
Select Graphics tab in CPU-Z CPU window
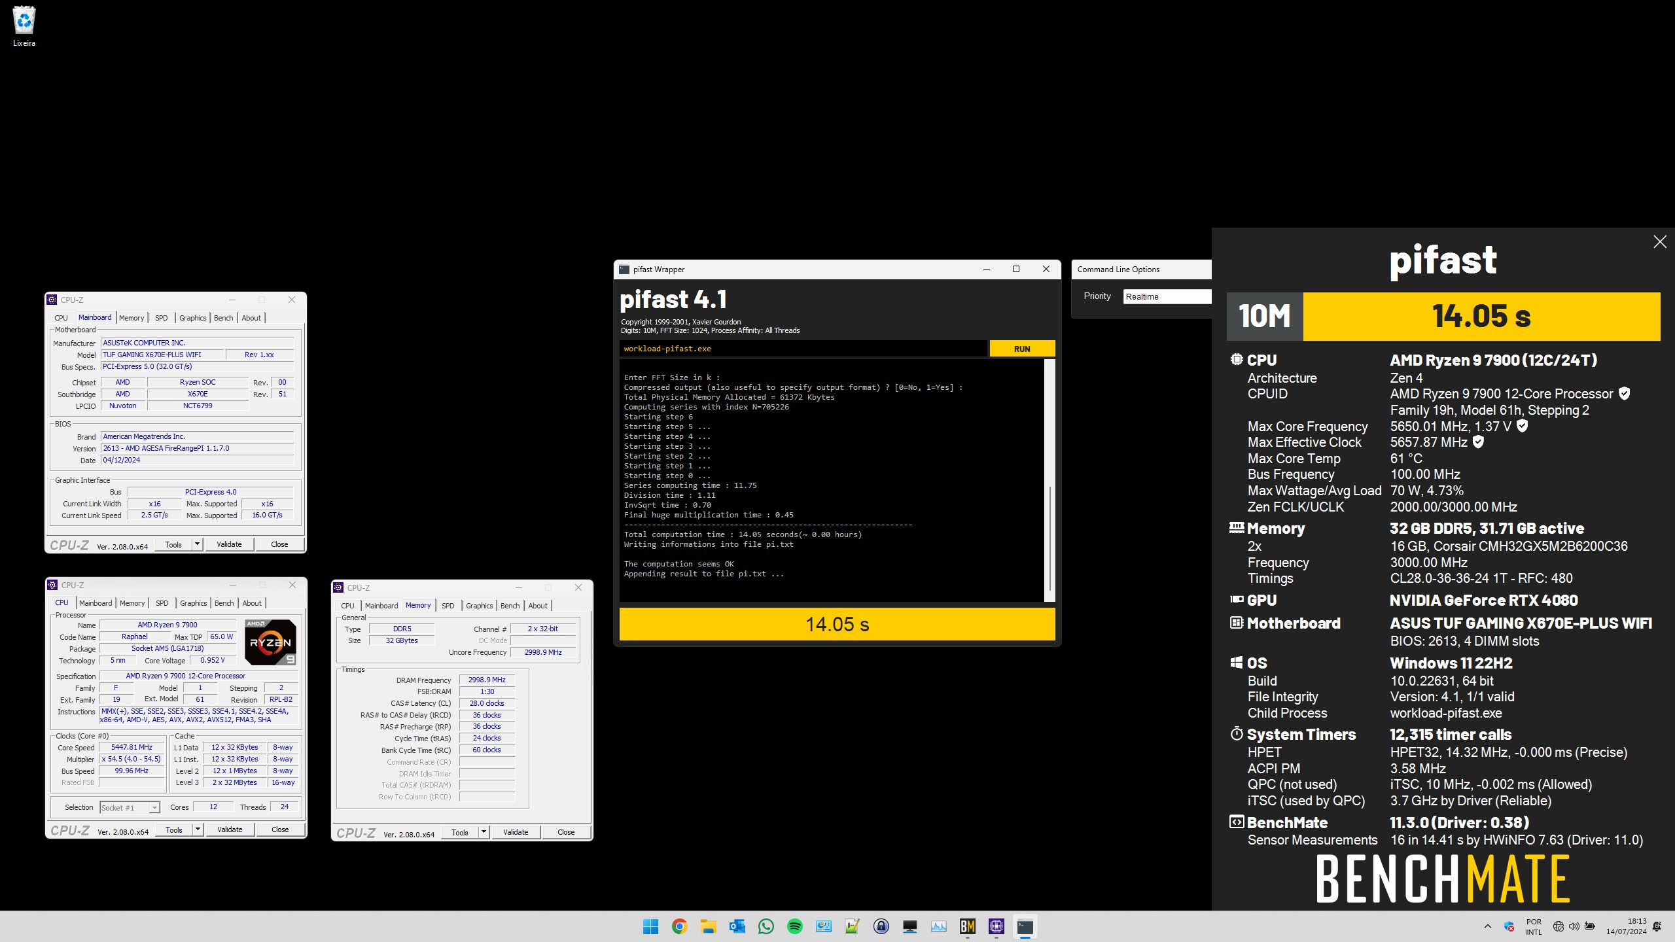194,603
